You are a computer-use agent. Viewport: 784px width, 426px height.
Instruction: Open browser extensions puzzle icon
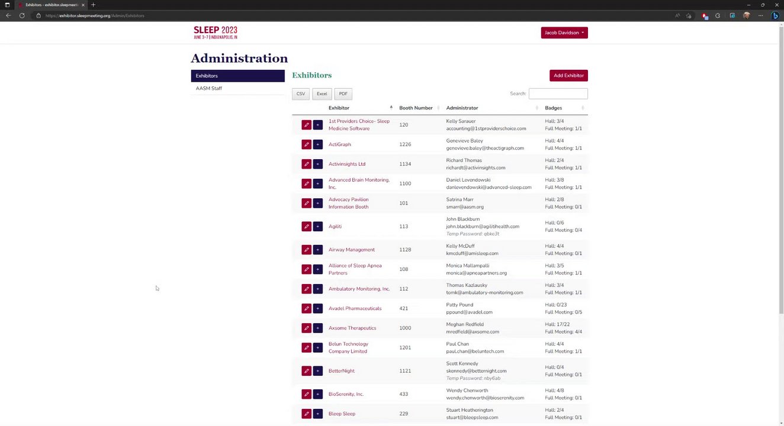[x=718, y=15]
